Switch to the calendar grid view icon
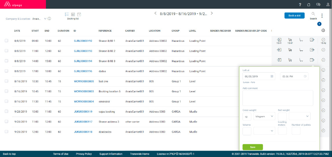This screenshot has height=157, width=332. [73, 15]
